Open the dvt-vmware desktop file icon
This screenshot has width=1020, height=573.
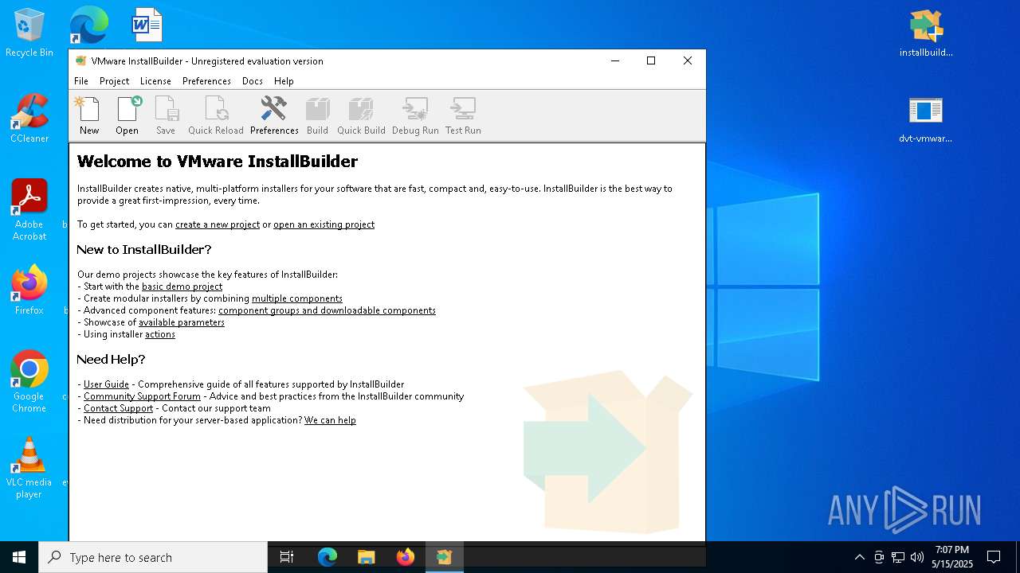click(926, 119)
